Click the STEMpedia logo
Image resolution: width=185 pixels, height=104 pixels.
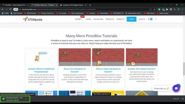pos(33,19)
